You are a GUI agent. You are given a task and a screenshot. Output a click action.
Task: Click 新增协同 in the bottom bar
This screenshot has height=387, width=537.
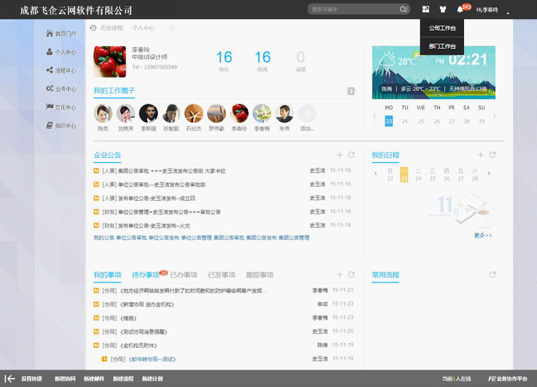(65, 379)
